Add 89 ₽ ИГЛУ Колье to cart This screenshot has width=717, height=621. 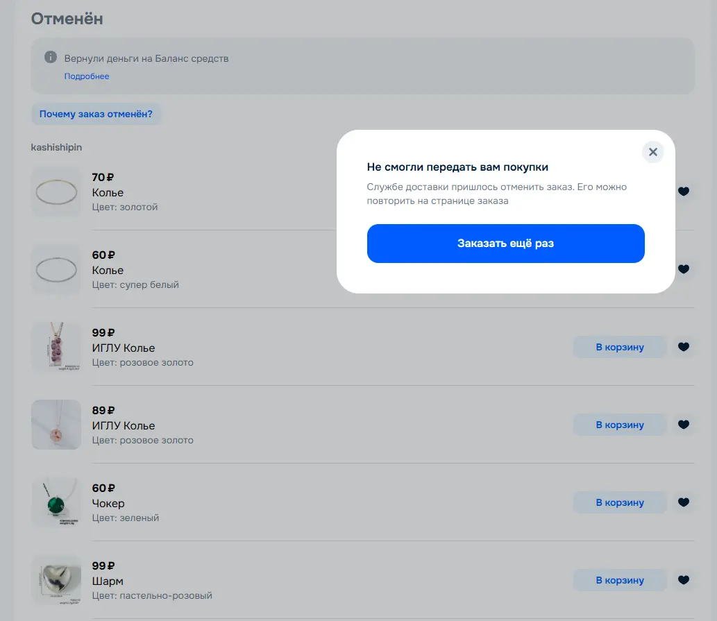[x=620, y=425]
